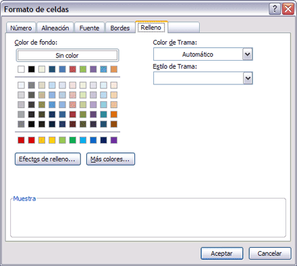
Task: Select the darkest gray shade under white column
Action: coord(21,124)
